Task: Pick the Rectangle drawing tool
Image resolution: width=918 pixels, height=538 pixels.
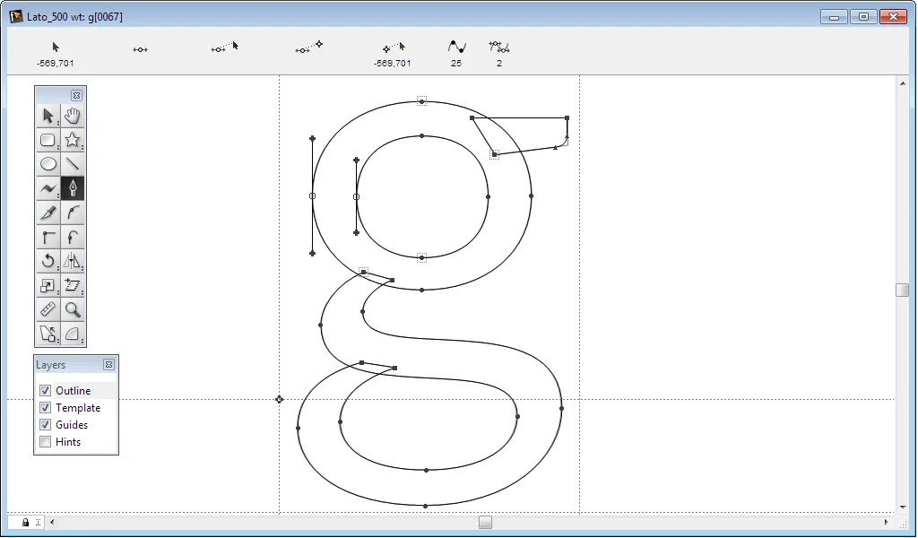Action: click(48, 139)
